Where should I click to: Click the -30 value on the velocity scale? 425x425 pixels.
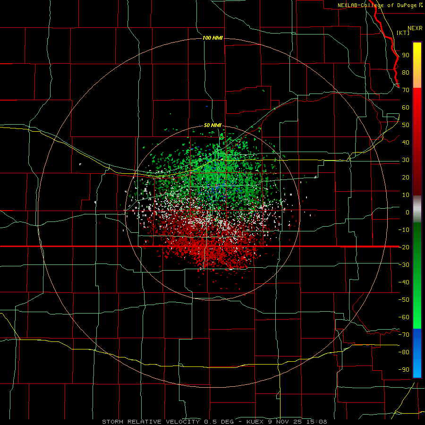(x=404, y=265)
